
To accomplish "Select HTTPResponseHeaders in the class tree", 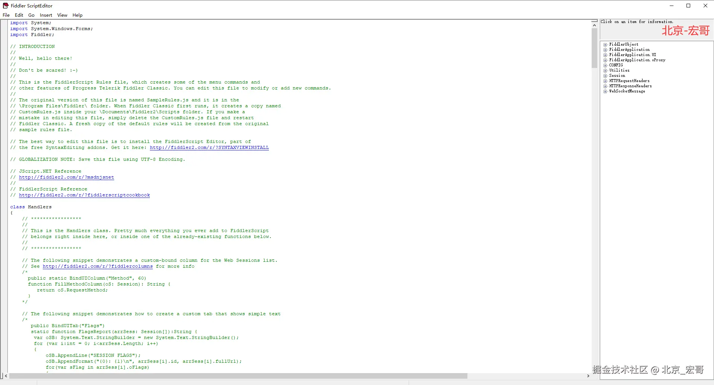I will (630, 86).
